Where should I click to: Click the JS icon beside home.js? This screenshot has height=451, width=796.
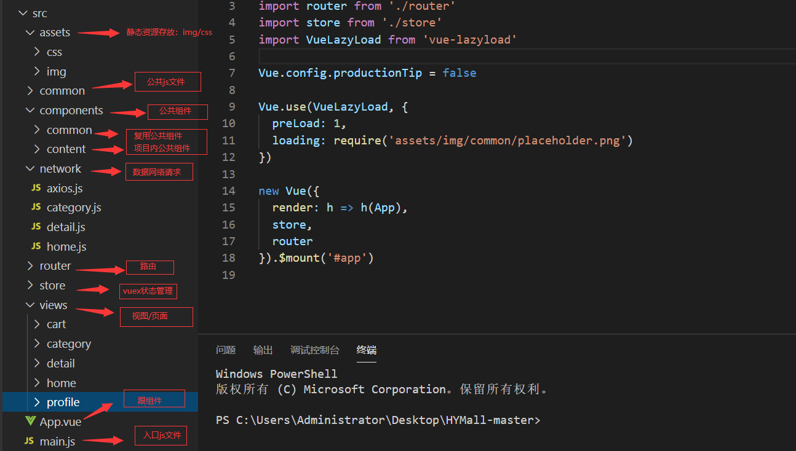(x=36, y=246)
